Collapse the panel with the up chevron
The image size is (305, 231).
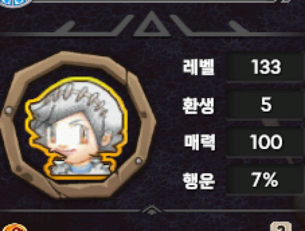[151, 210]
